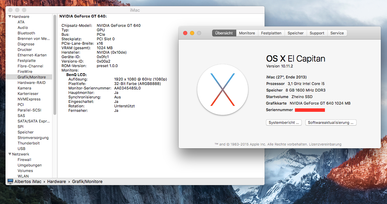
Task: Choose Thunderbolt from the sidebar
Action: click(x=29, y=143)
